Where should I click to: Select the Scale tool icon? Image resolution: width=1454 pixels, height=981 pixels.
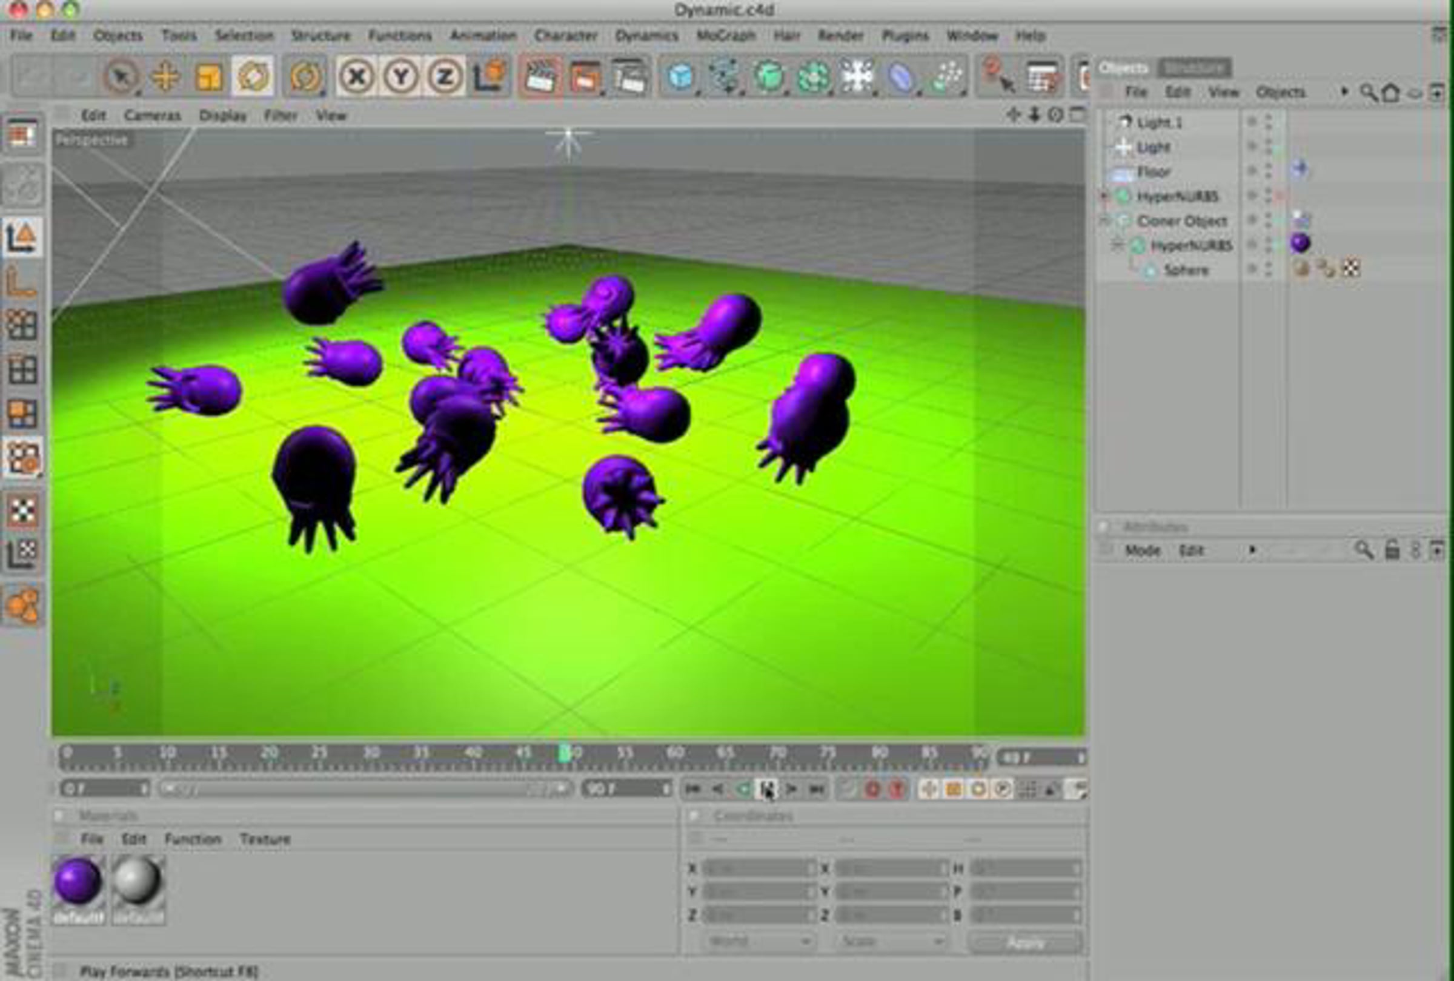click(209, 77)
